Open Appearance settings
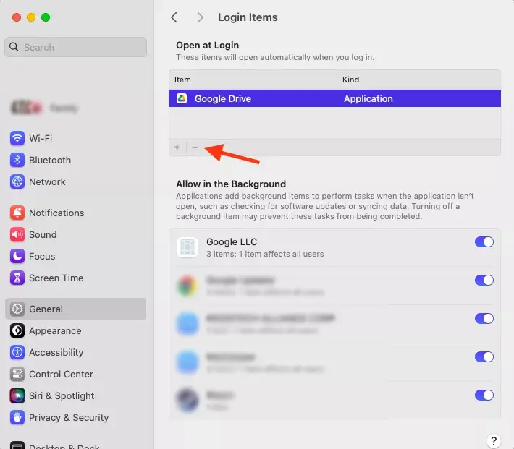This screenshot has height=449, width=514. 75,330
